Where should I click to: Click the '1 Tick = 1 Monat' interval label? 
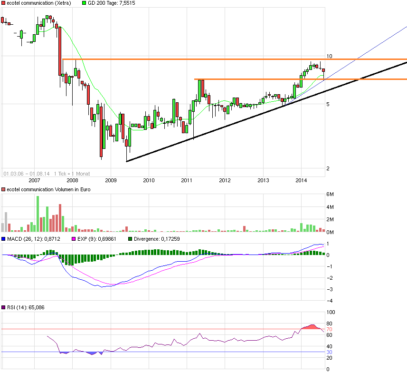(72, 174)
